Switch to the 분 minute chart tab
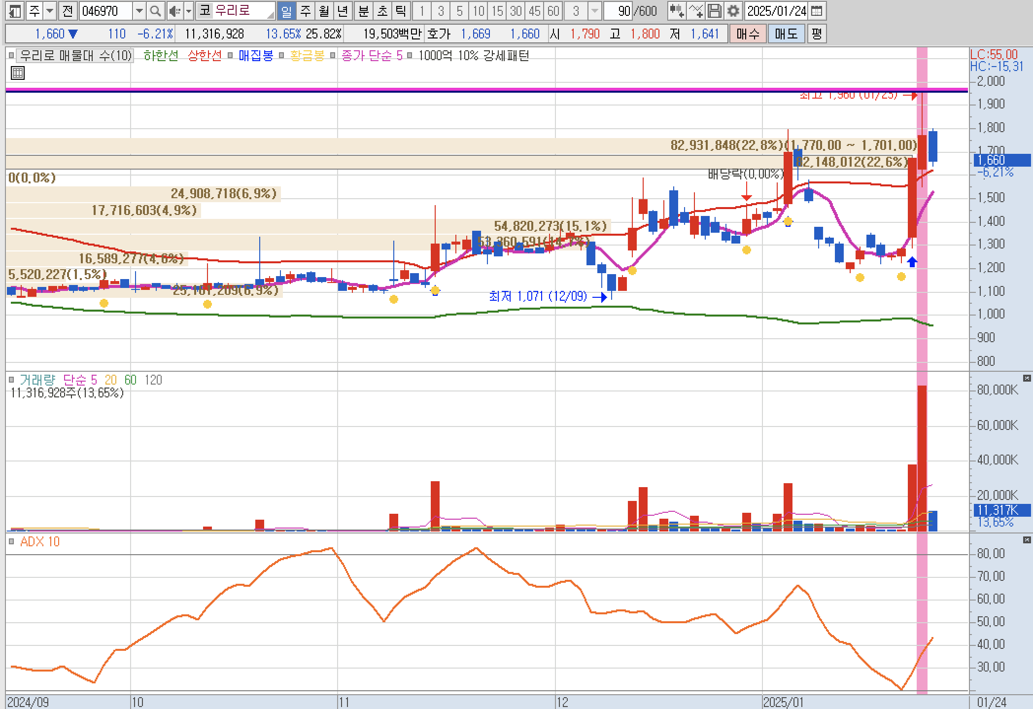 (363, 11)
